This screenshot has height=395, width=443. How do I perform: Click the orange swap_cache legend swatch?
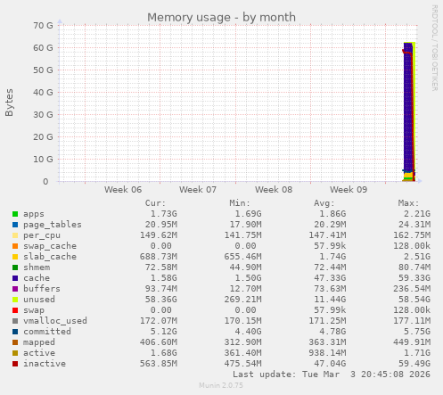point(15,246)
